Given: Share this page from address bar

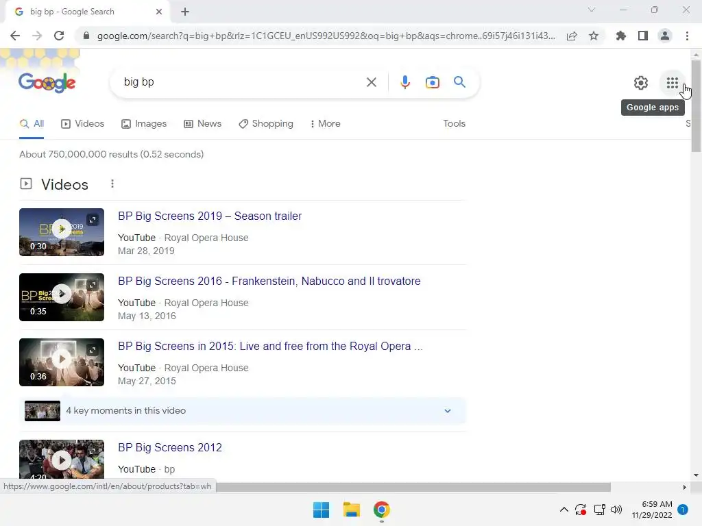Looking at the screenshot, I should point(572,36).
